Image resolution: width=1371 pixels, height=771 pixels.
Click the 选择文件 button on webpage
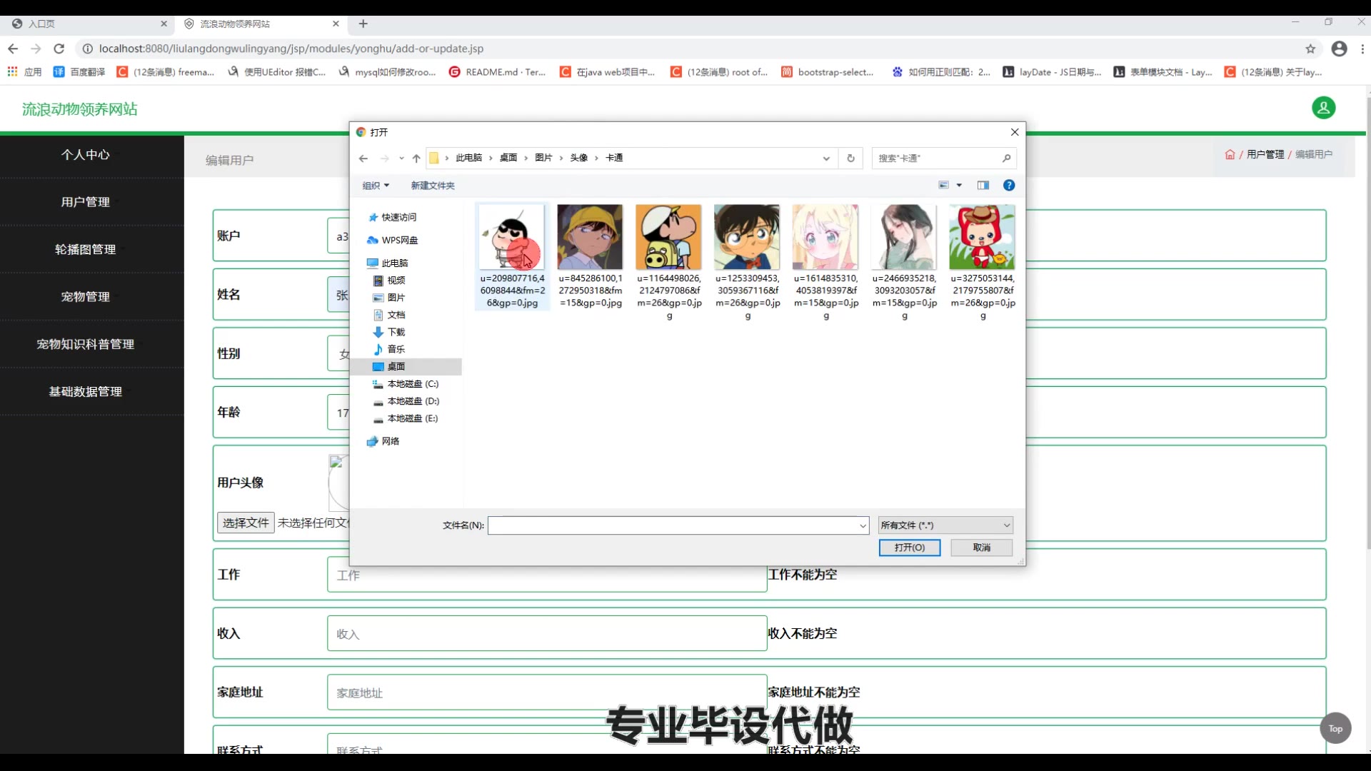pyautogui.click(x=246, y=523)
